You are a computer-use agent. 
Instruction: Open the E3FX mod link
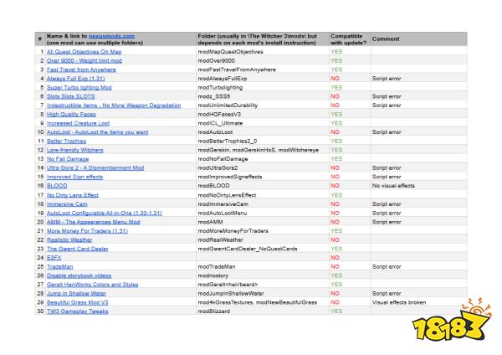click(54, 257)
